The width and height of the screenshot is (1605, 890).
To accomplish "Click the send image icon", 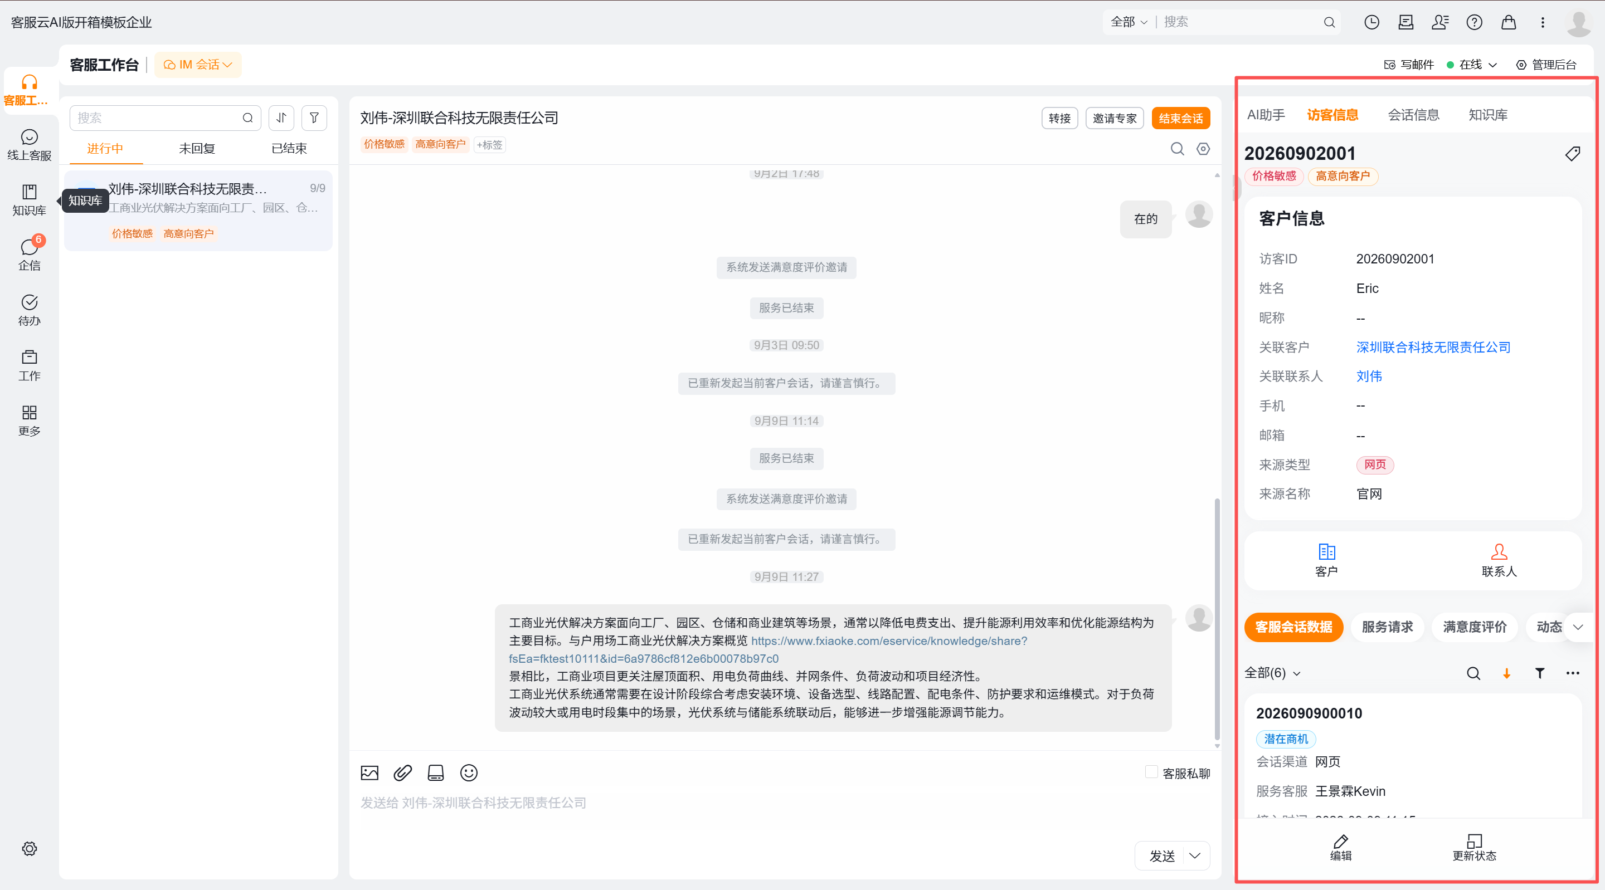I will pos(369,773).
